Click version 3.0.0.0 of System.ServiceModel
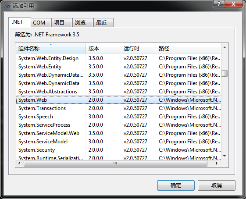246x199 pixels. pyautogui.click(x=96, y=142)
